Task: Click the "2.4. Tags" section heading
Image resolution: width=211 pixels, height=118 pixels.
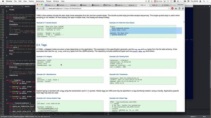Action: 42,45
